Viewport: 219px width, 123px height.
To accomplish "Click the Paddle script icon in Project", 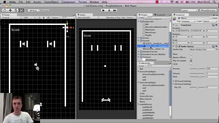I will coord(144,35).
